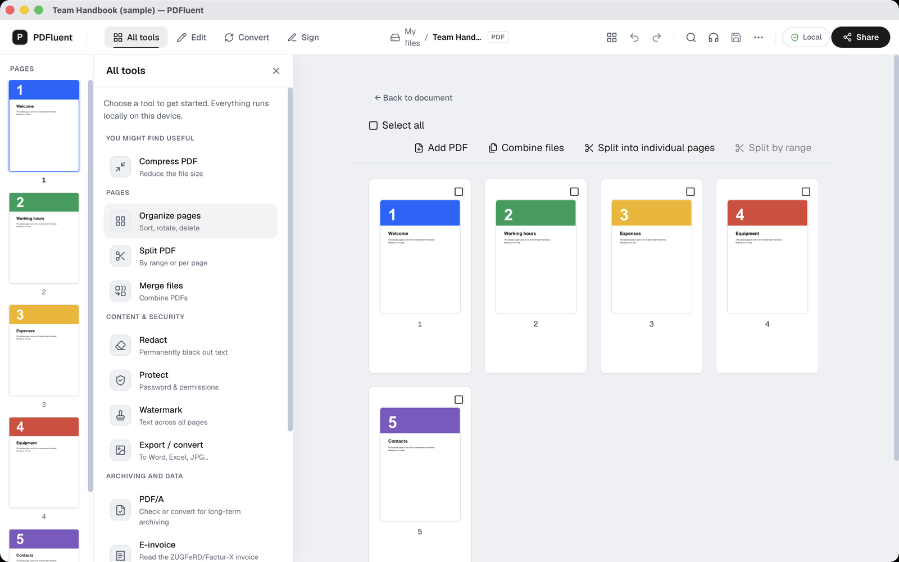This screenshot has width=899, height=562.
Task: Close the All tools panel
Action: tap(276, 71)
